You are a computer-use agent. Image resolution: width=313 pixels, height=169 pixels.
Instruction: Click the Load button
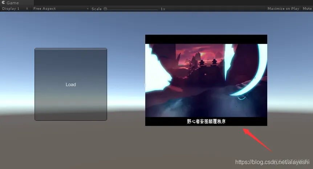tap(71, 84)
